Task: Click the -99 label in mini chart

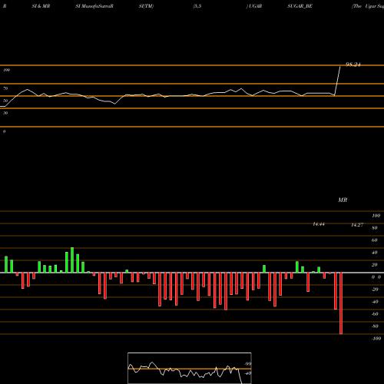Action: [247, 364]
